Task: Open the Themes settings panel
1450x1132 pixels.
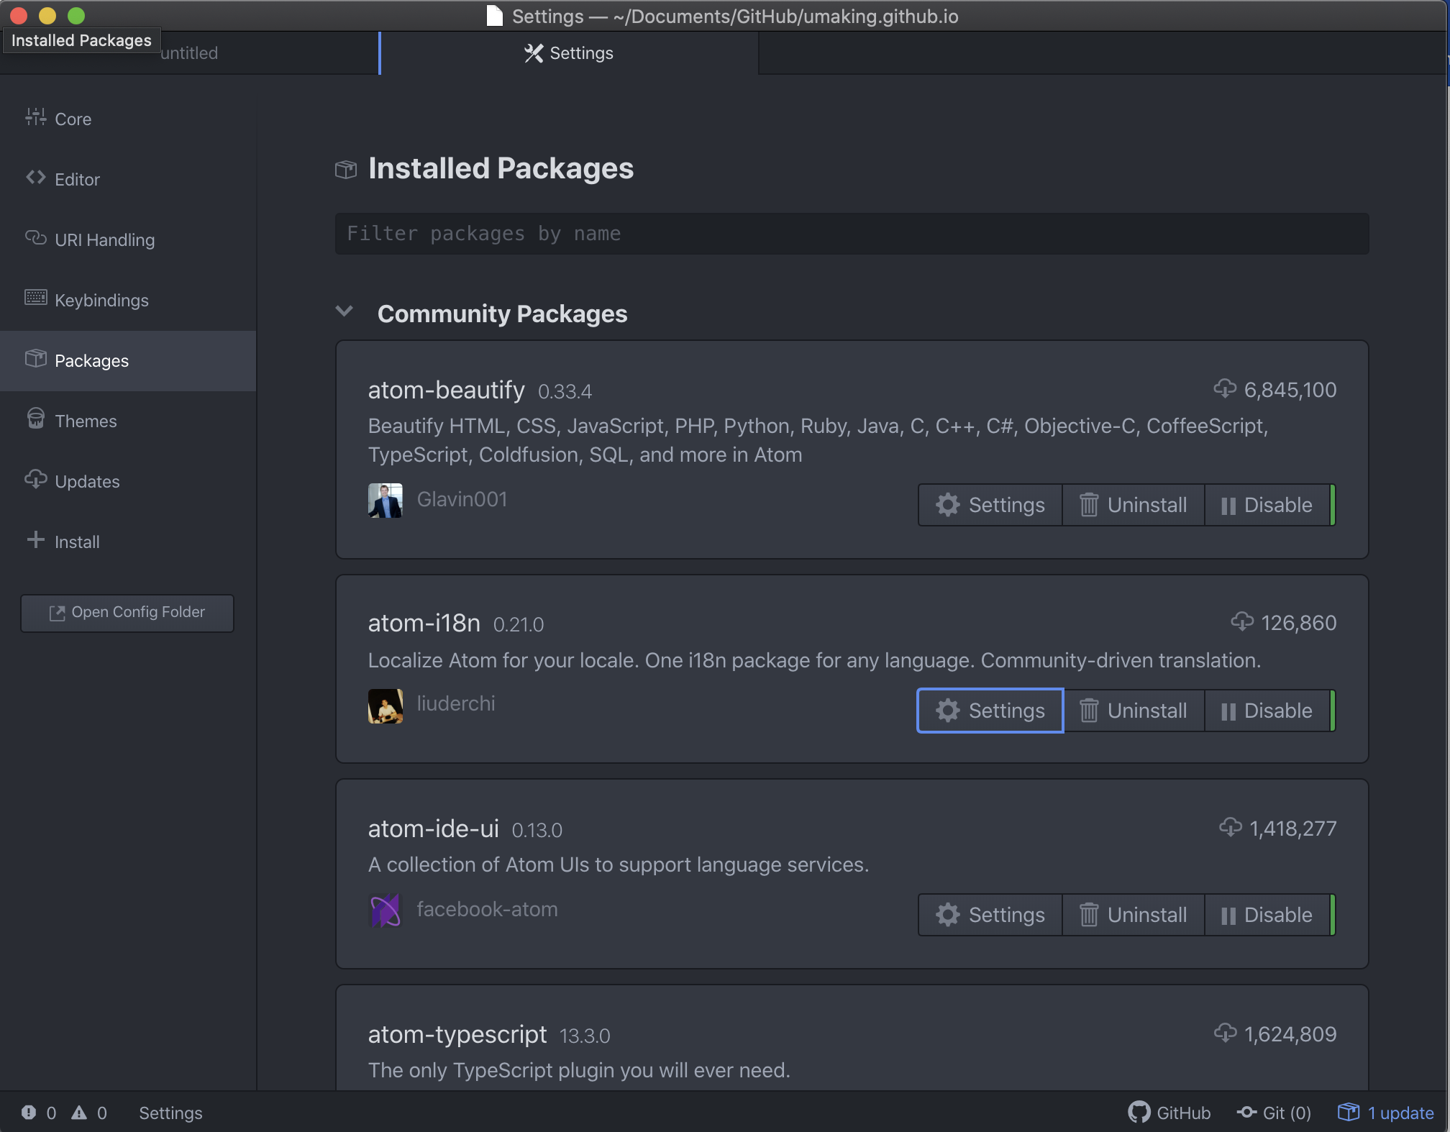Action: pyautogui.click(x=86, y=421)
